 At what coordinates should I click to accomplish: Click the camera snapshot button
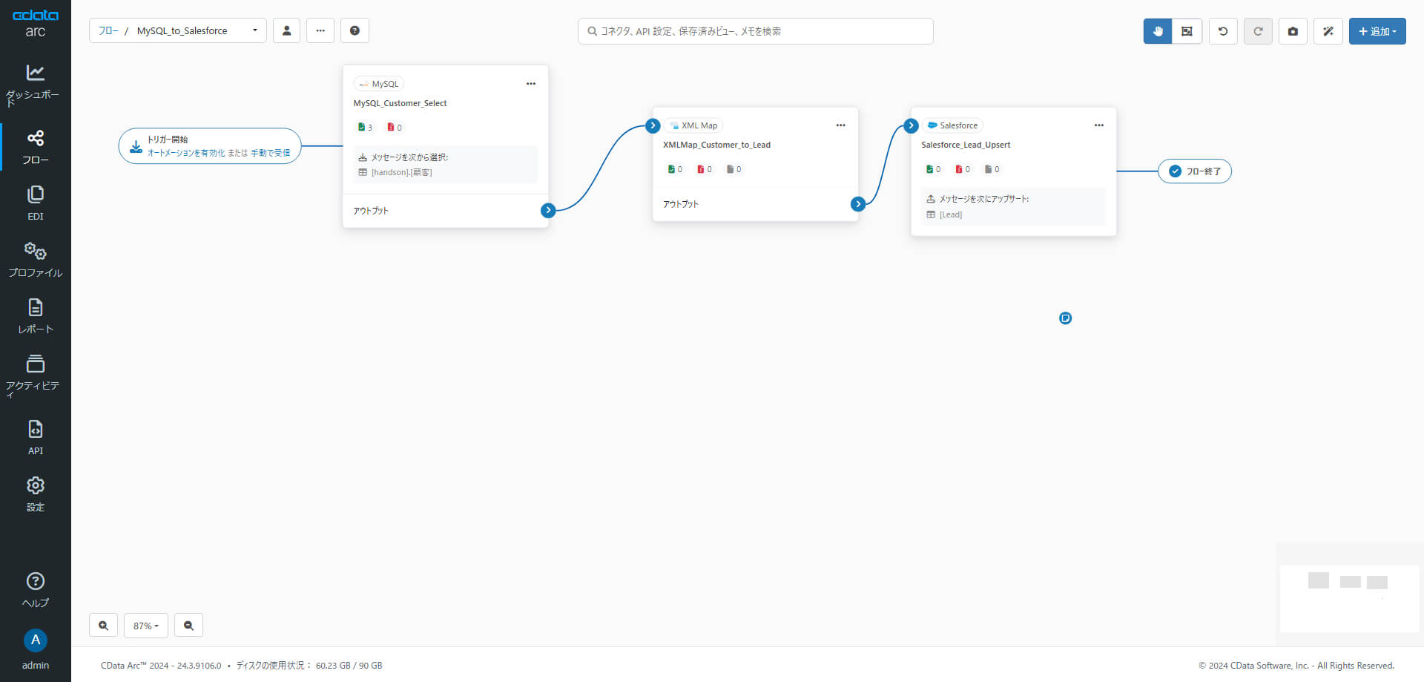[1293, 31]
